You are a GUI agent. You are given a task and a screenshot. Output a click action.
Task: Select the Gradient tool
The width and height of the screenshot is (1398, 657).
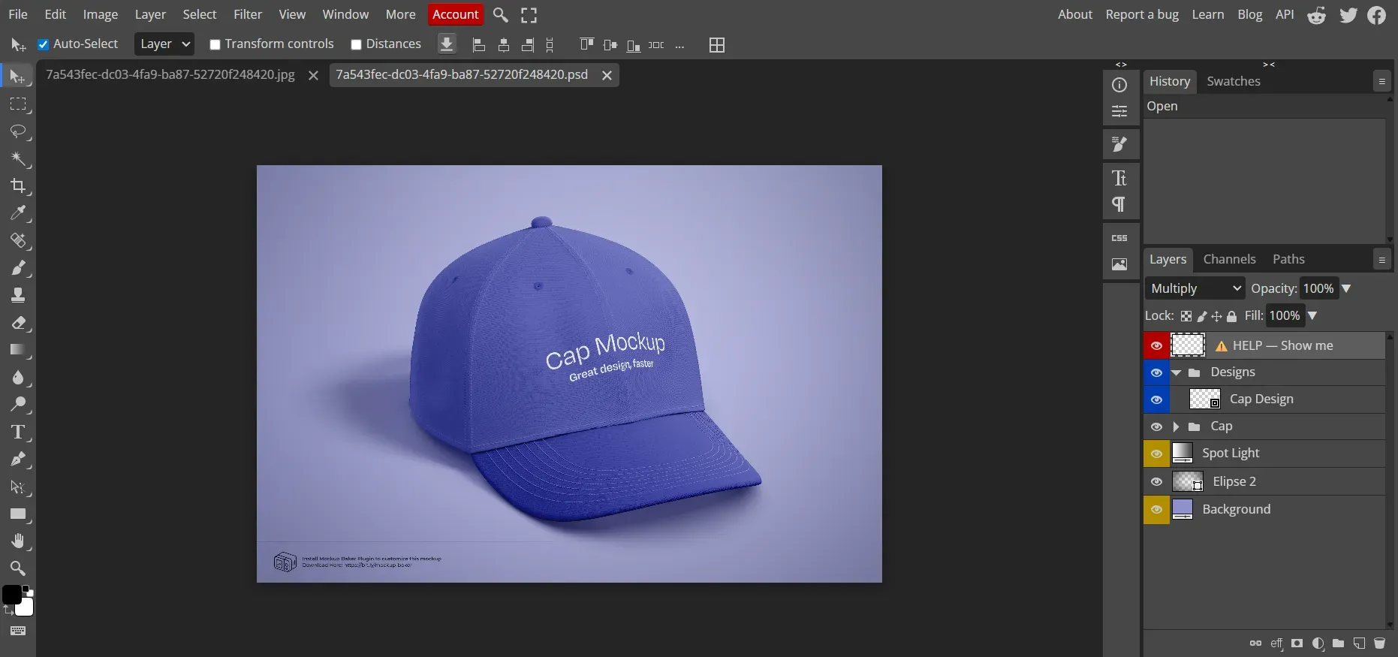click(17, 350)
